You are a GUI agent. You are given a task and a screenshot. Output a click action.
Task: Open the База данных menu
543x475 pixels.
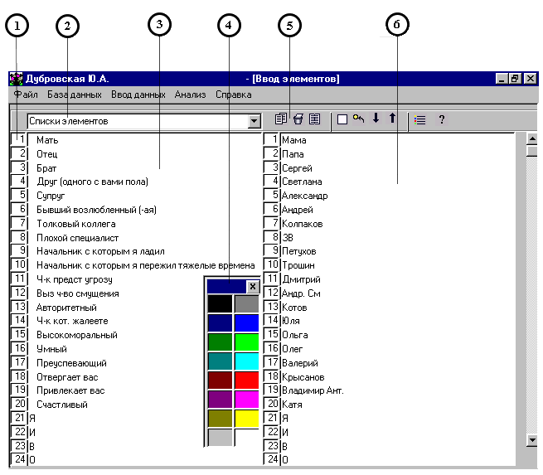pos(75,95)
